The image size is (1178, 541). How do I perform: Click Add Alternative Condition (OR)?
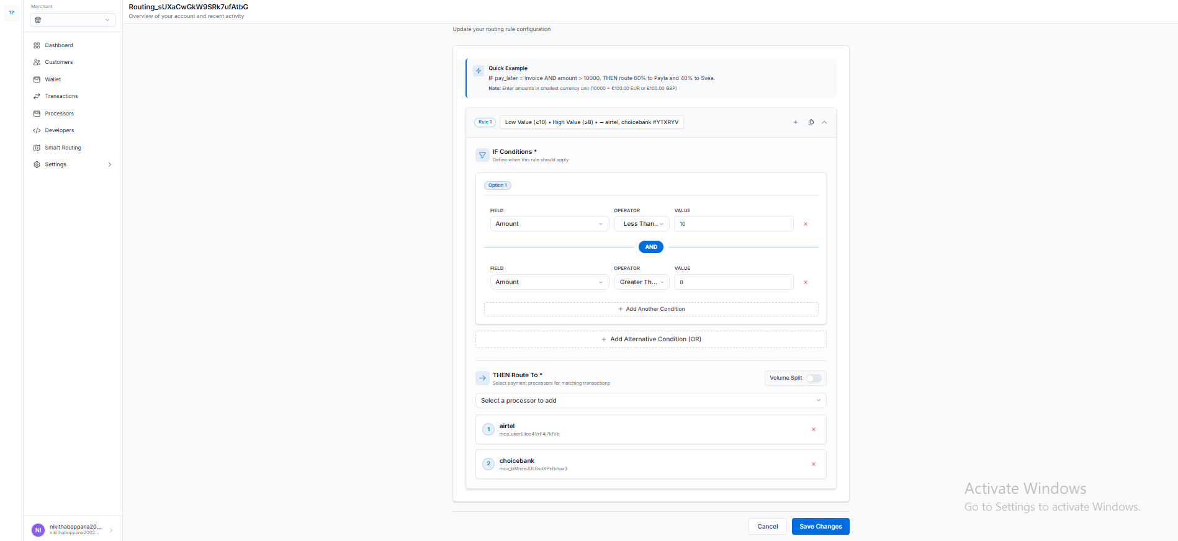click(650, 339)
